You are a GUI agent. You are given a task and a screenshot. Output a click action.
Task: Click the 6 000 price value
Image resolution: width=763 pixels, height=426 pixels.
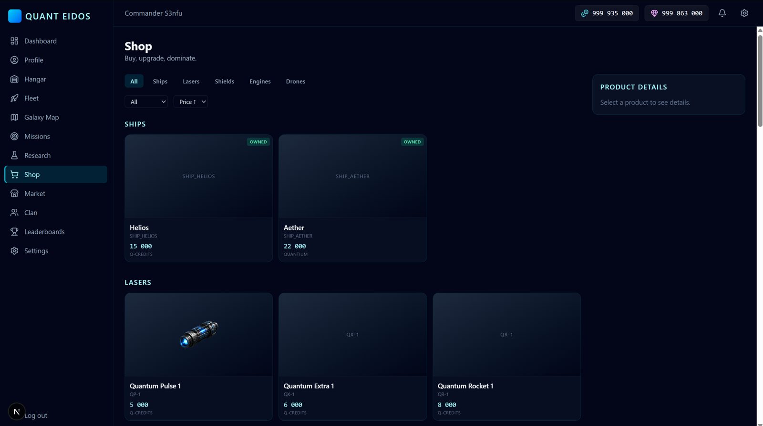click(293, 405)
